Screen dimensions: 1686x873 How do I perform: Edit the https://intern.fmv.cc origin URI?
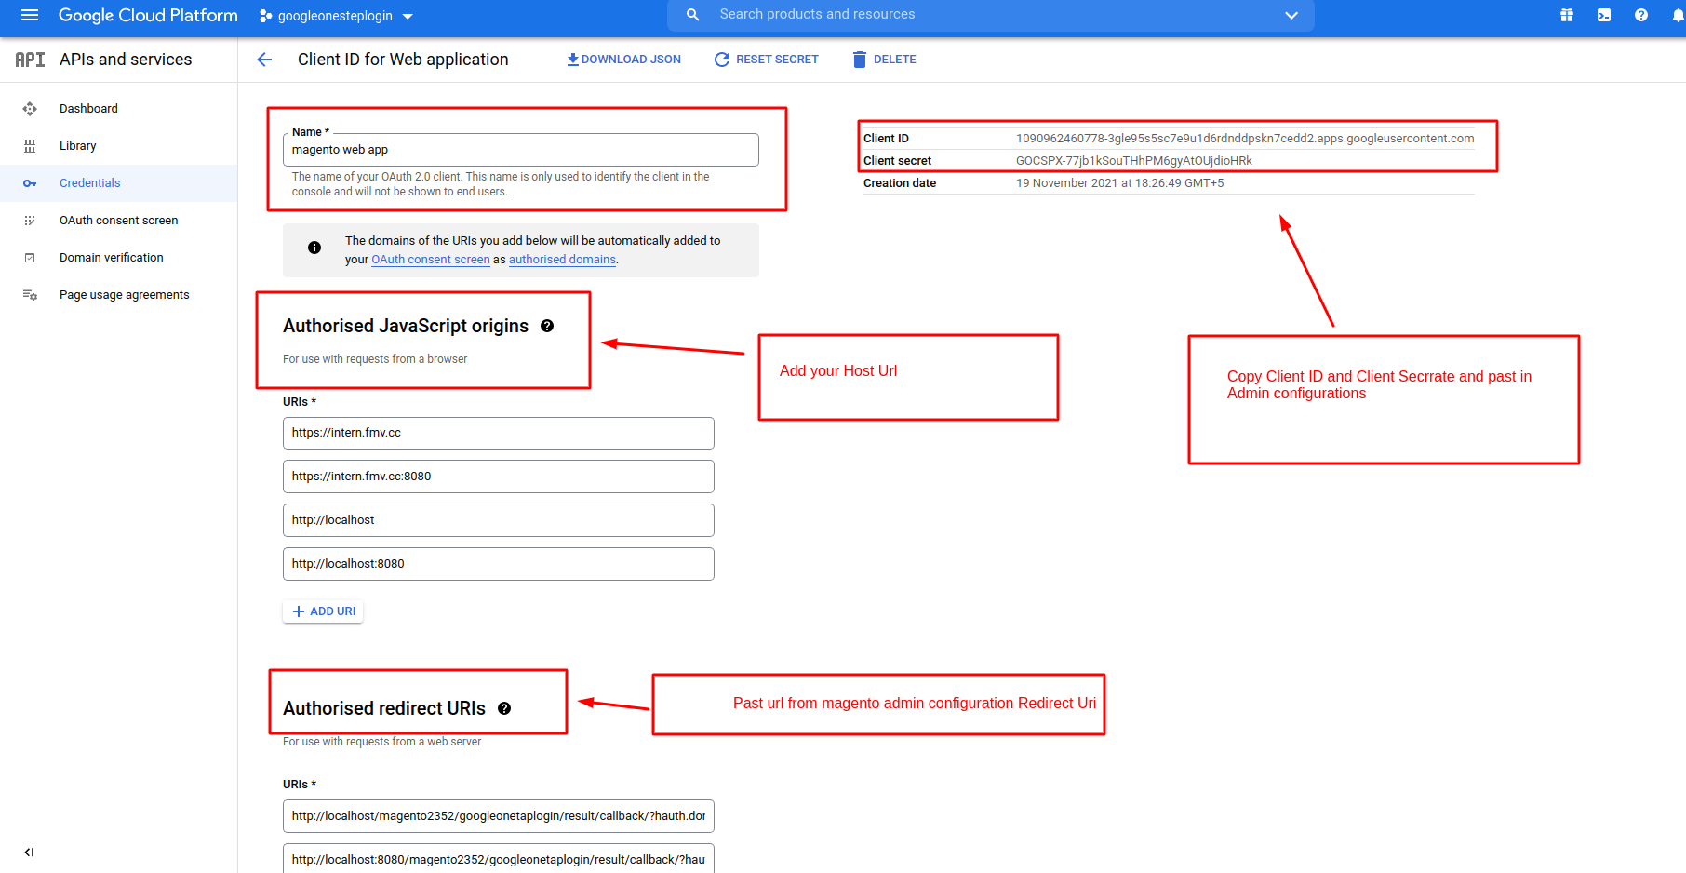tap(499, 433)
